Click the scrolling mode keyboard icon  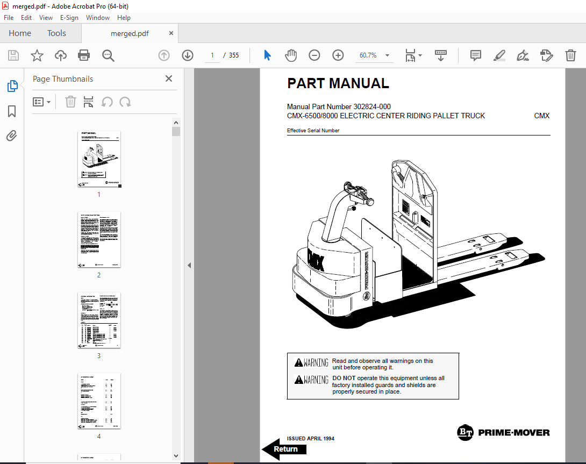[441, 55]
